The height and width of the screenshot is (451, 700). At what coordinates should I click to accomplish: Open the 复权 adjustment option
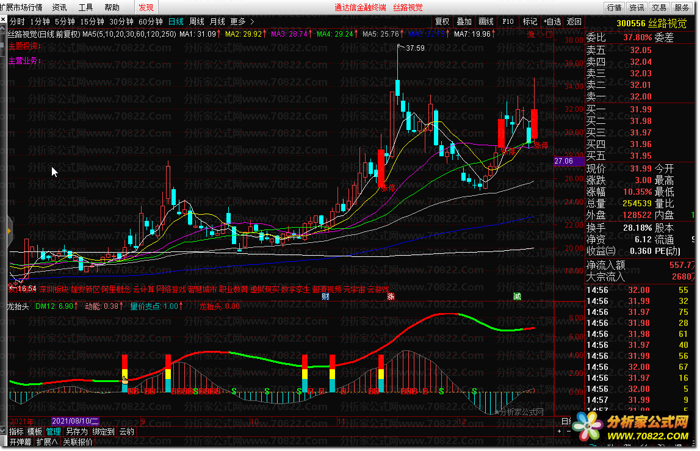(442, 21)
